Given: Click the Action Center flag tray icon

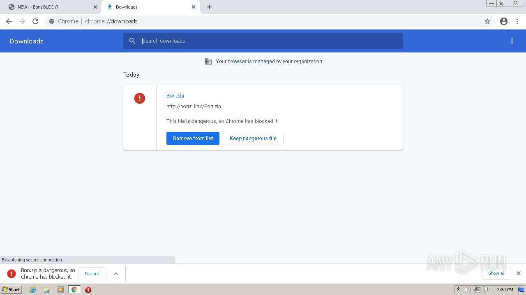Looking at the screenshot, I should pyautogui.click(x=487, y=290).
